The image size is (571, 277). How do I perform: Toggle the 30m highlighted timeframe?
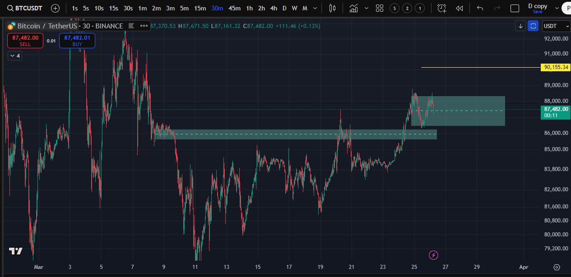coord(217,8)
